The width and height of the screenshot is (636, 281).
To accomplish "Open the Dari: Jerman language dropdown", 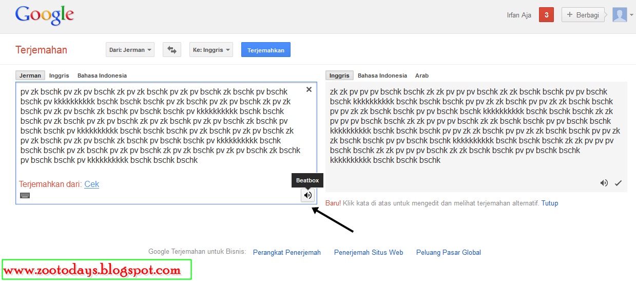I will (x=131, y=50).
